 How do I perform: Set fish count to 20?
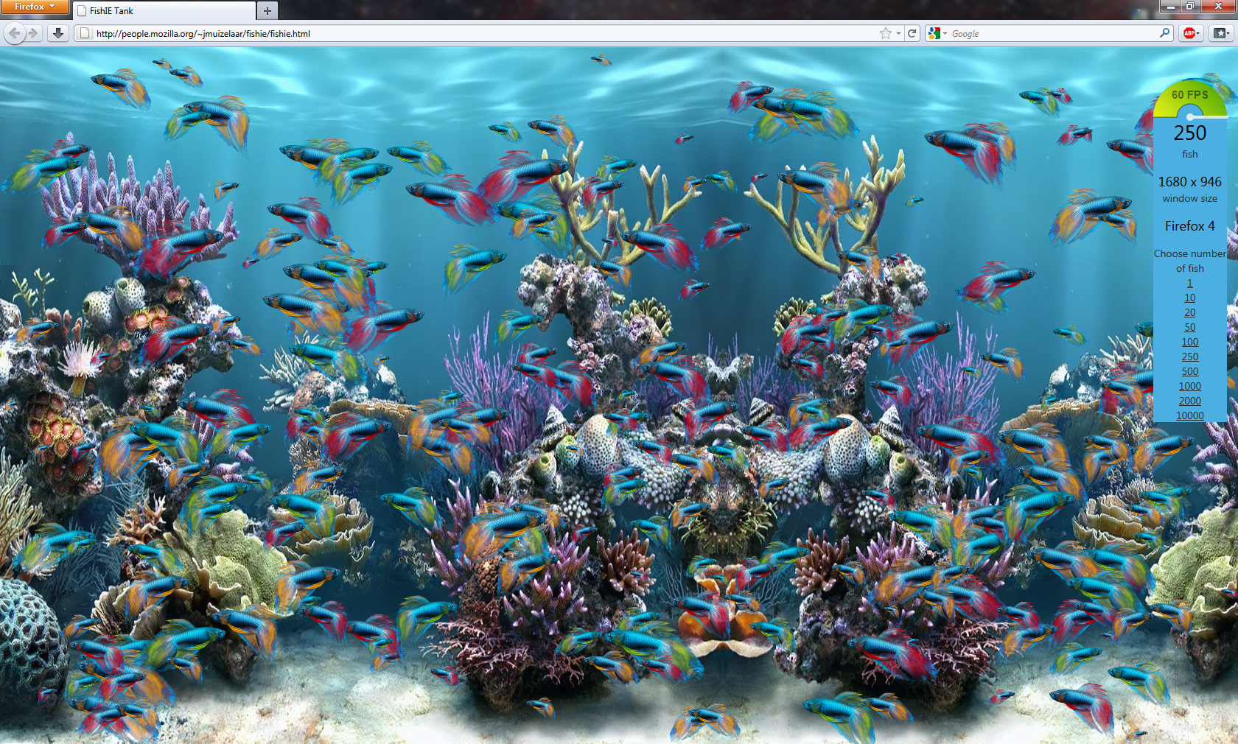[1189, 313]
